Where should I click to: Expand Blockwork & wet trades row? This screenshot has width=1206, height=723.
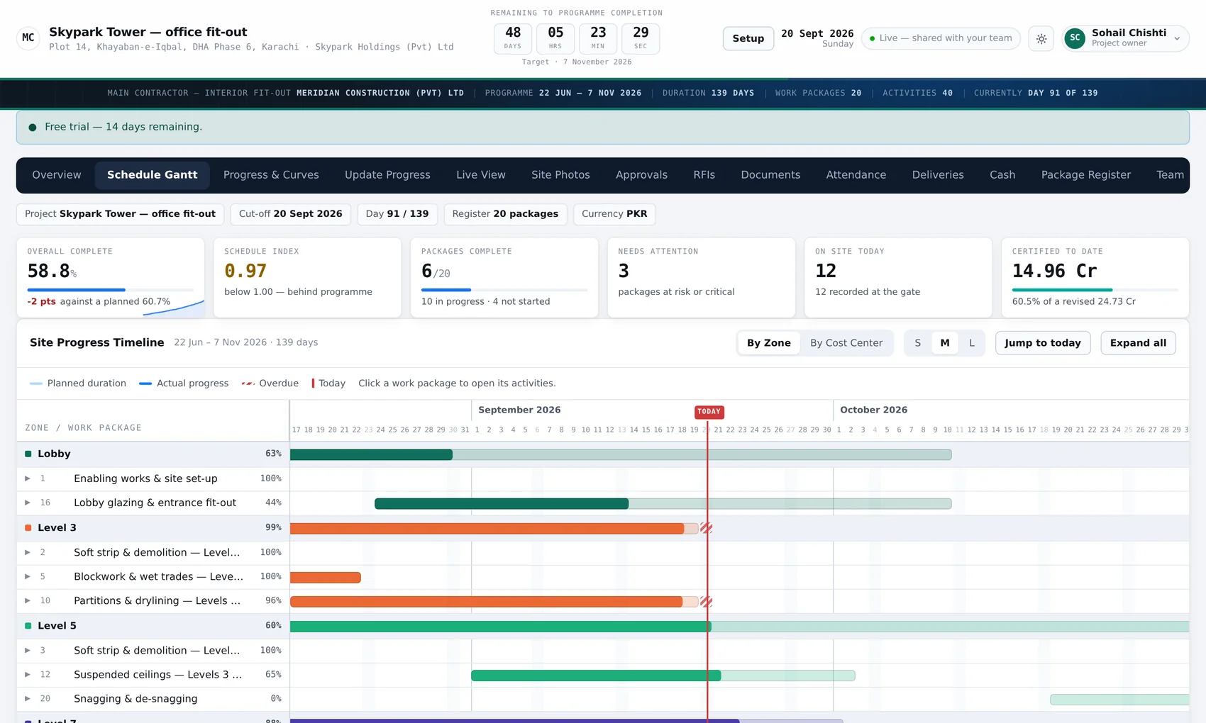28,576
